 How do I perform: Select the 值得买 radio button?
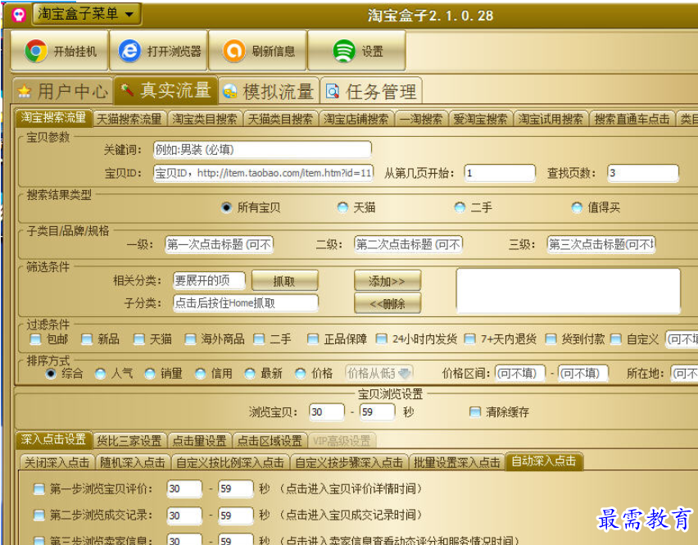pos(577,207)
